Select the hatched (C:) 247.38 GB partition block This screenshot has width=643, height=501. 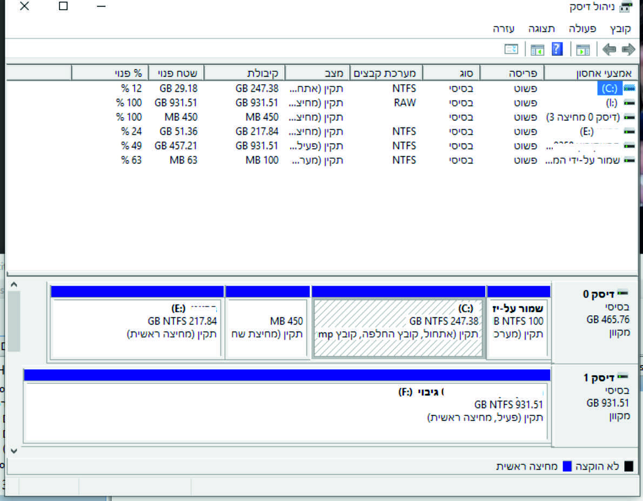pyautogui.click(x=398, y=322)
